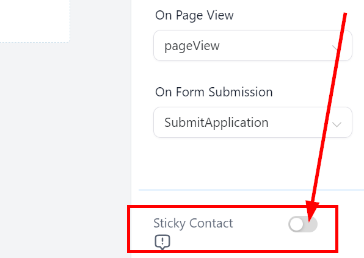Enable the Sticky Contact toggle switch
The width and height of the screenshot is (364, 258).
[x=303, y=224]
